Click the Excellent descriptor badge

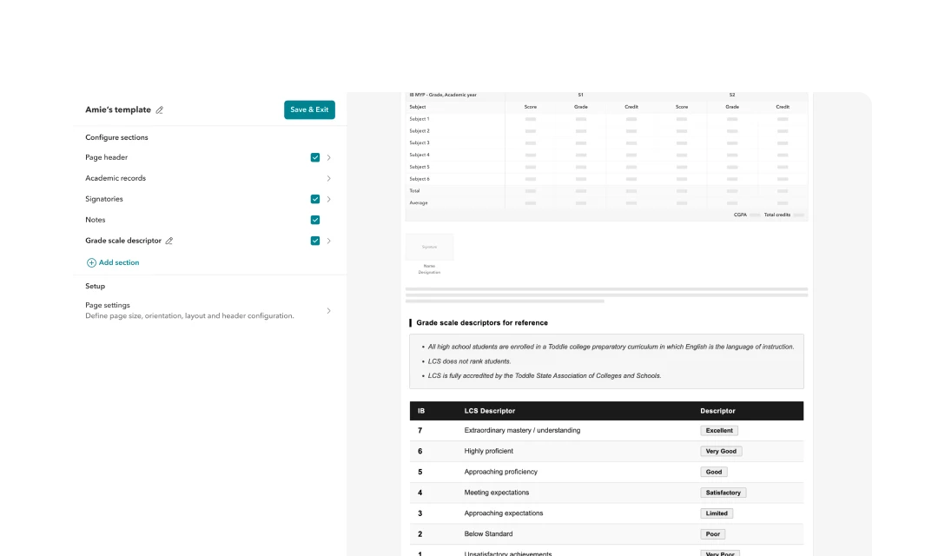[719, 431]
